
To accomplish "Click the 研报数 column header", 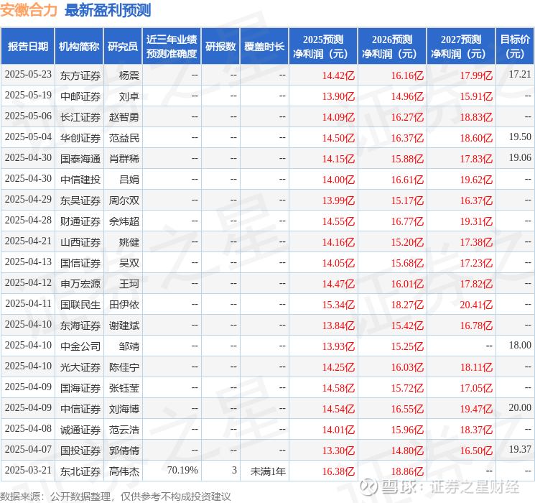I will [x=220, y=46].
